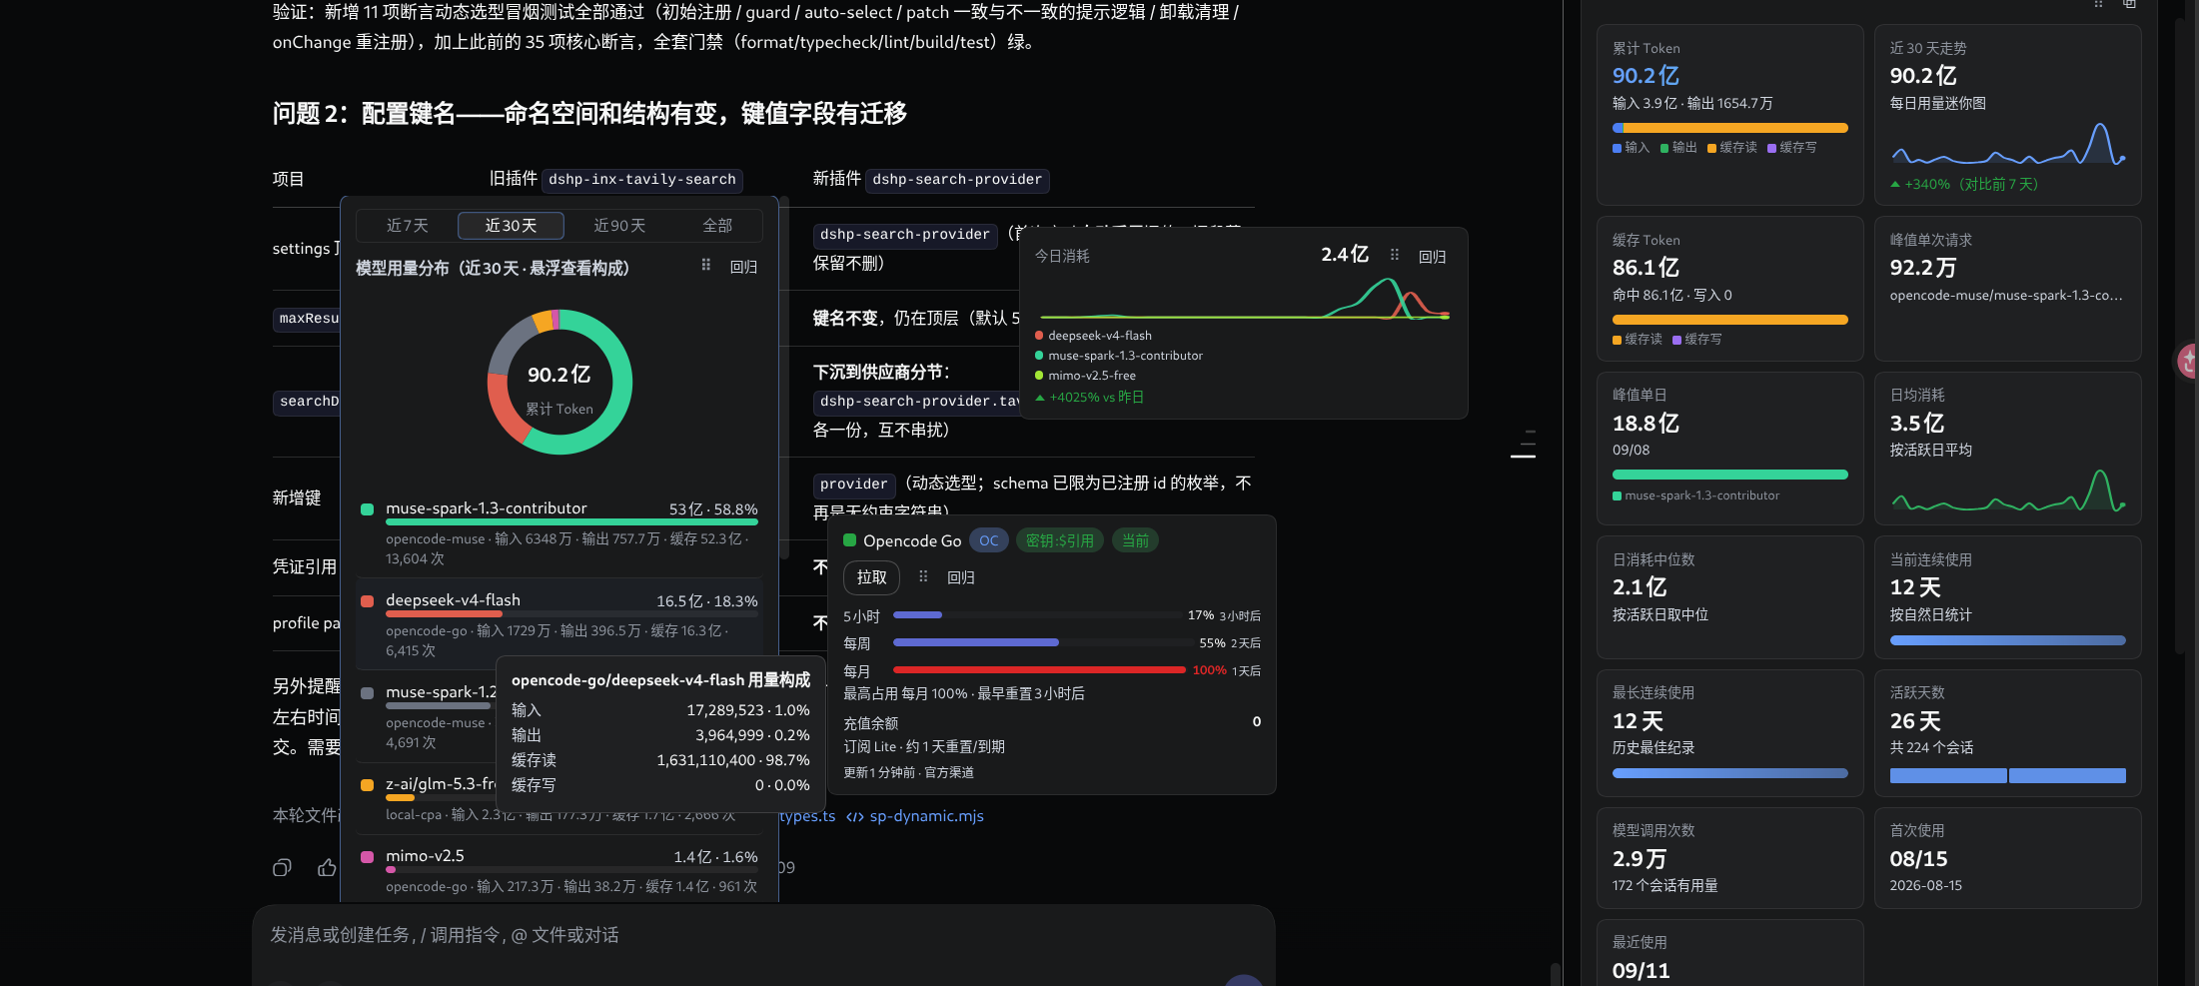2199x986 pixels.
Task: Click the pink floating assistant icon at right edge
Action: (x=2188, y=361)
